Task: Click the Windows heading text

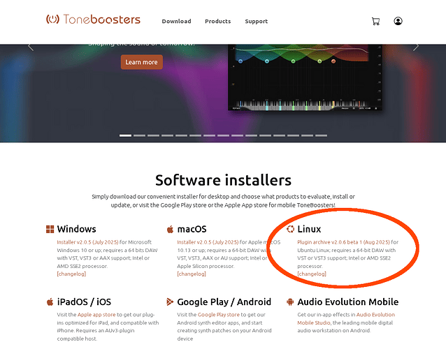Action: [x=76, y=229]
